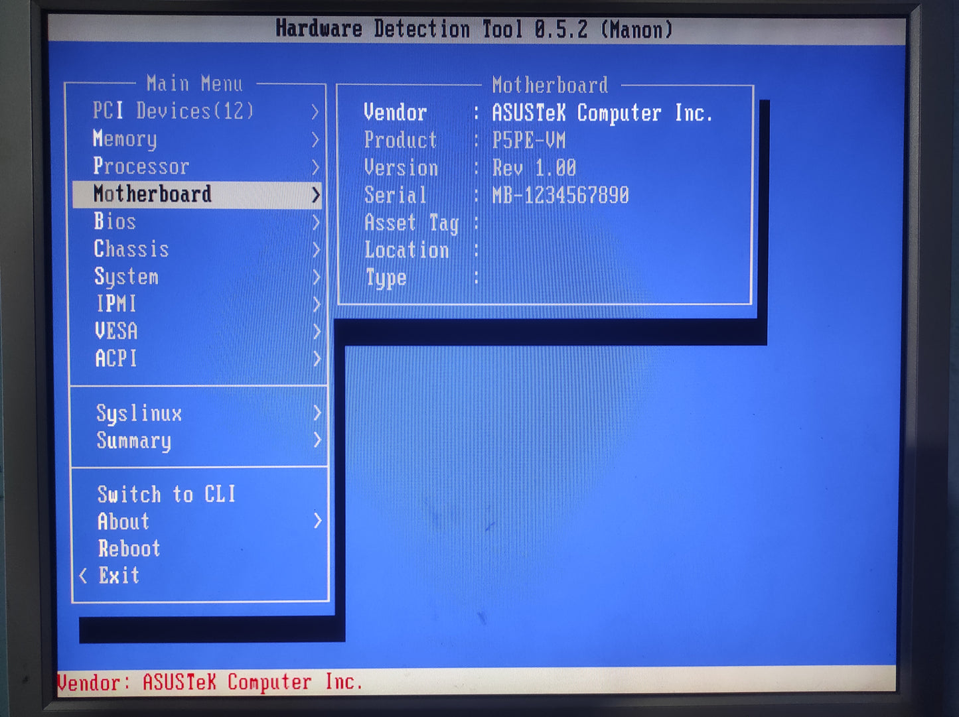This screenshot has width=959, height=717.
Task: Click the back arrow left of Exit
Action: tap(83, 576)
